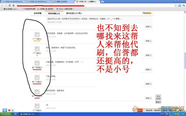
Task: Open the 广东省教育考试院 bookmark
Action: (x=28, y=9)
